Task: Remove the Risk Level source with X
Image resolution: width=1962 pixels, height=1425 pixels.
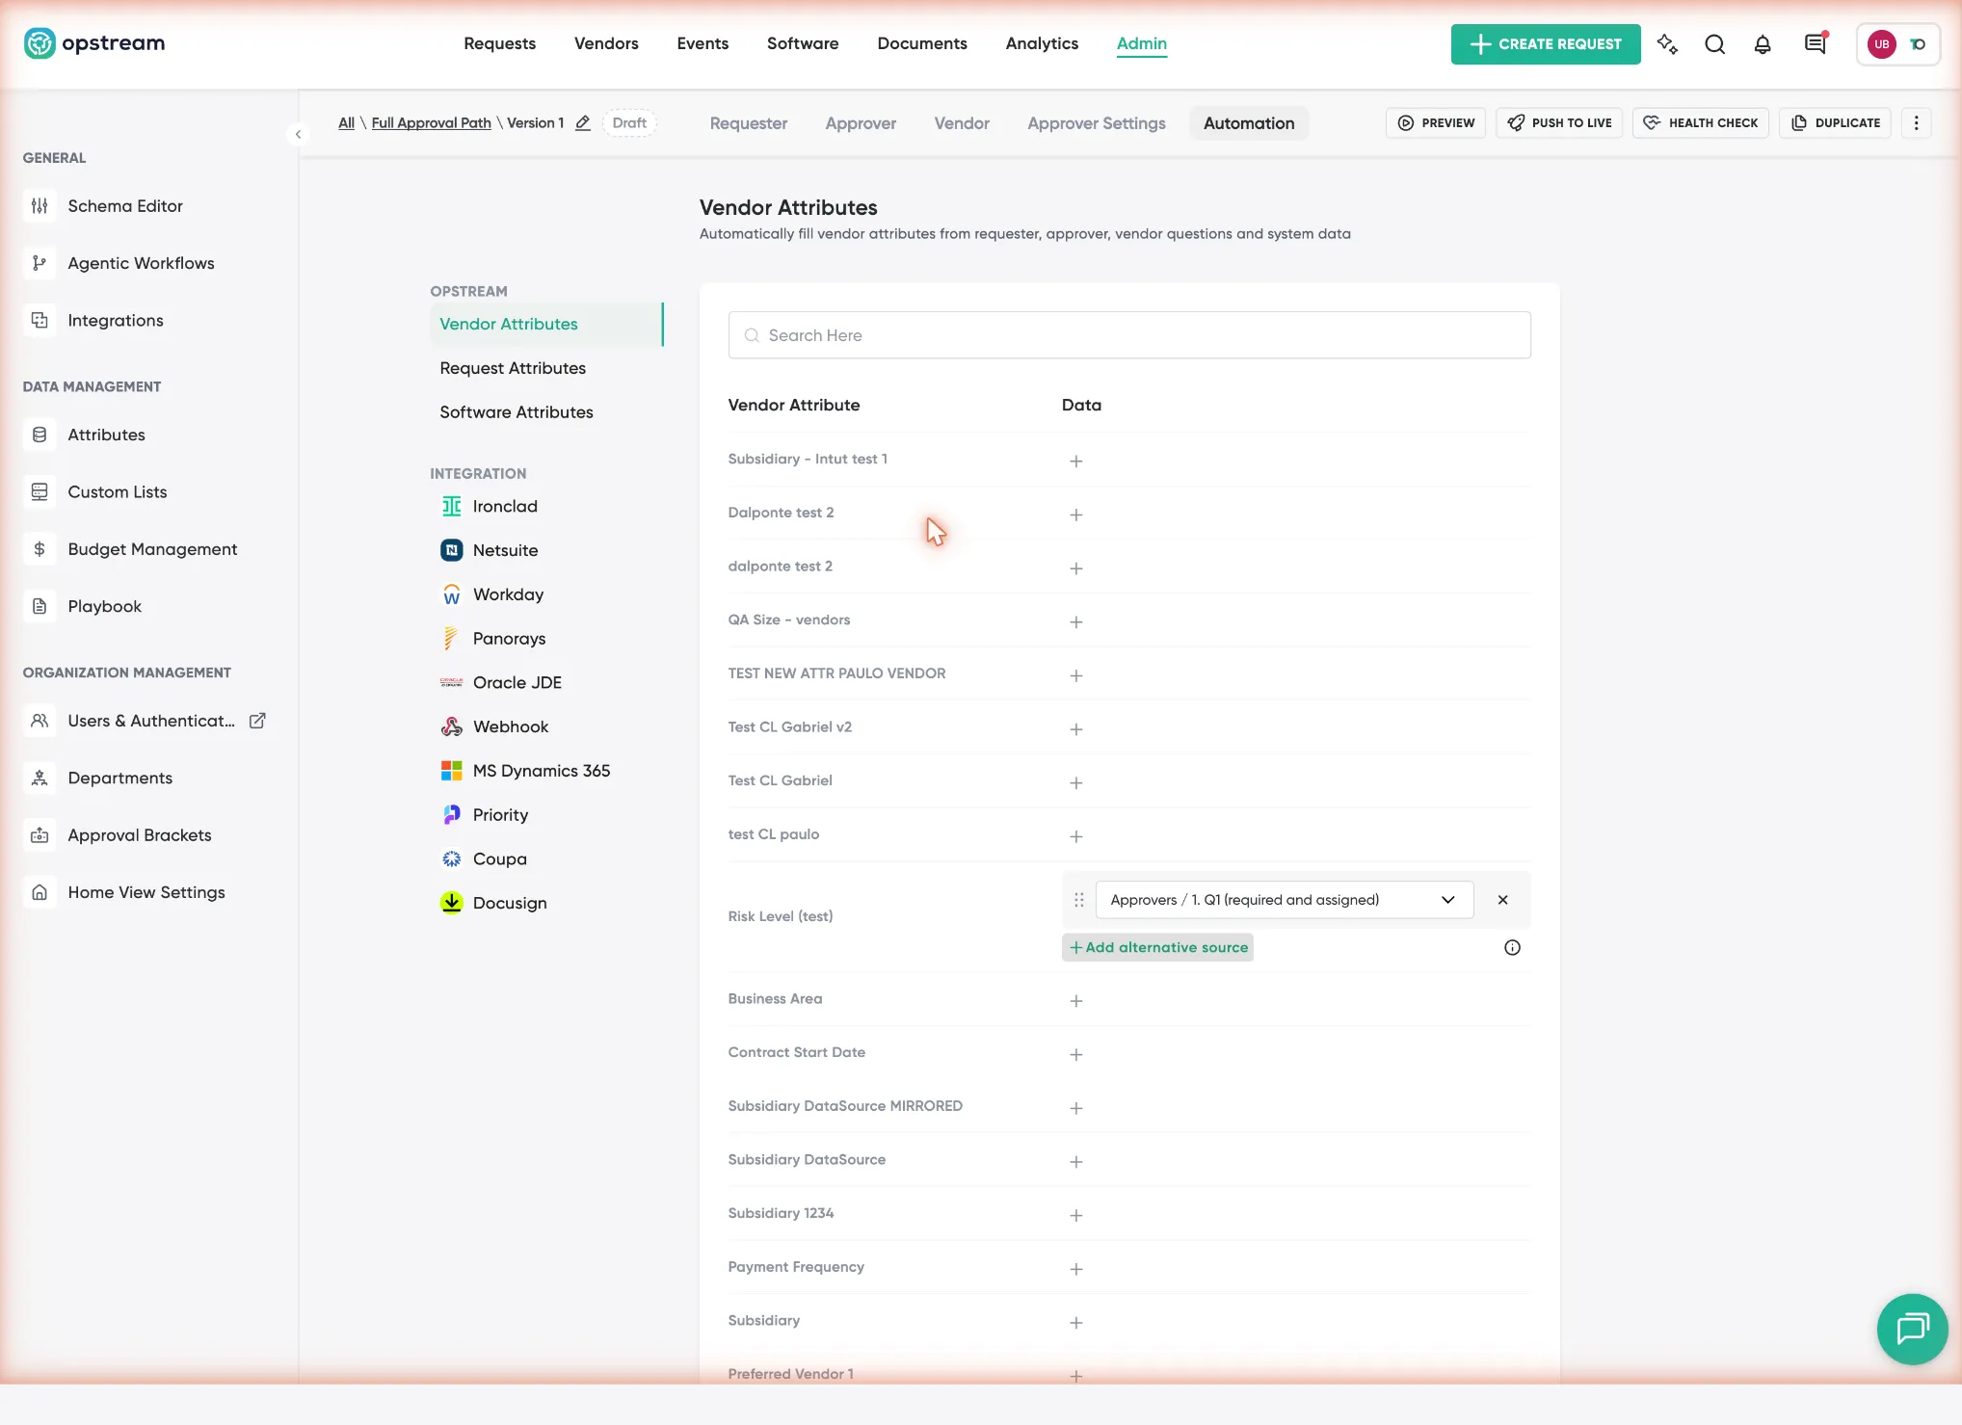Action: point(1502,900)
